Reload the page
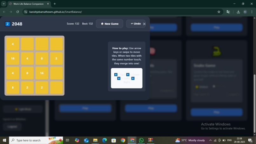The width and height of the screenshot is (256, 144). [x=18, y=12]
